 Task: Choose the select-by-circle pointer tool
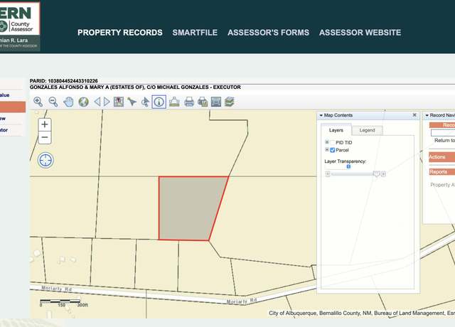145,102
